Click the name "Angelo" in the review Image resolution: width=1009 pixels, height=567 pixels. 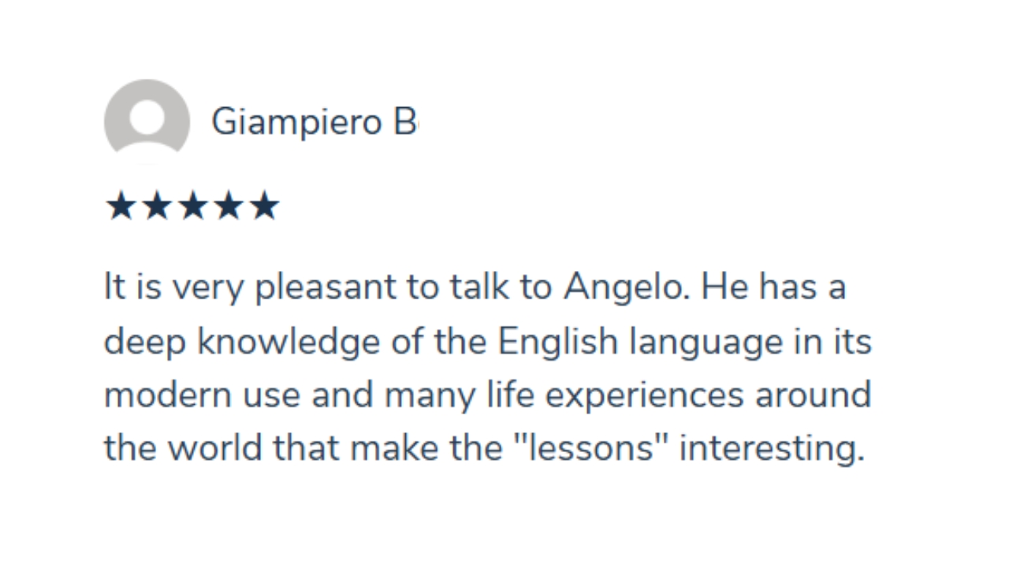(623, 288)
